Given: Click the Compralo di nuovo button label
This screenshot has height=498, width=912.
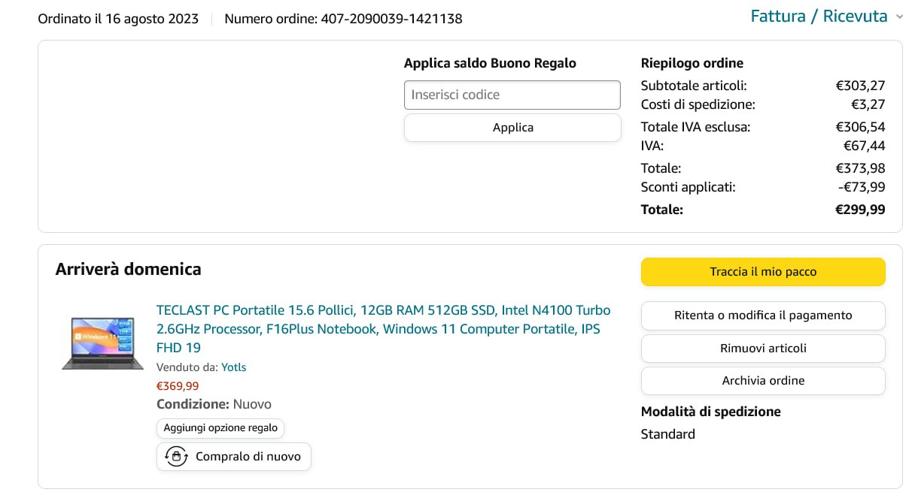Looking at the screenshot, I should [248, 457].
